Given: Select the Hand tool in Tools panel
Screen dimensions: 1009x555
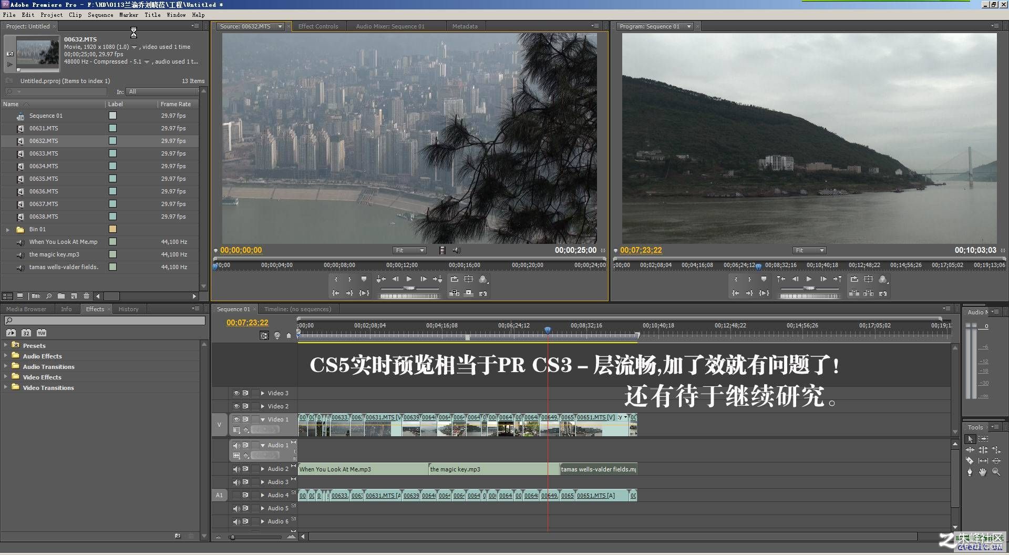Looking at the screenshot, I should pyautogui.click(x=983, y=472).
